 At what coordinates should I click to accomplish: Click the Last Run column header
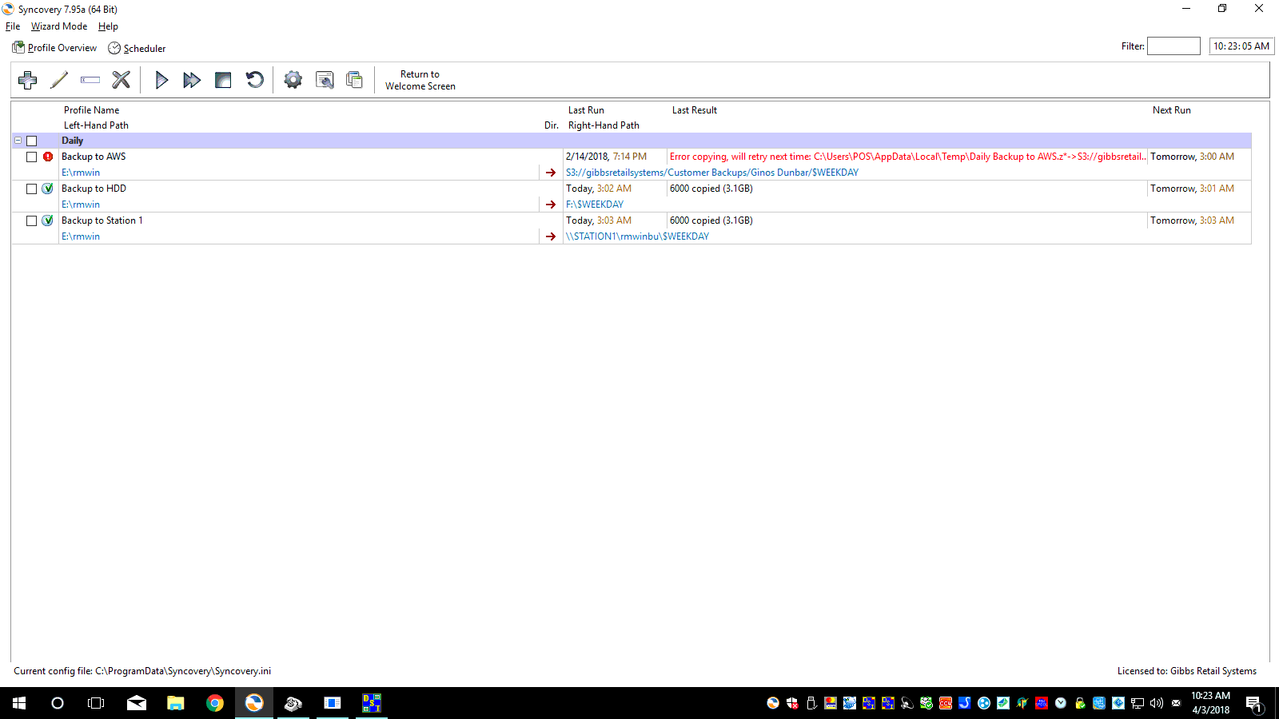tap(586, 110)
